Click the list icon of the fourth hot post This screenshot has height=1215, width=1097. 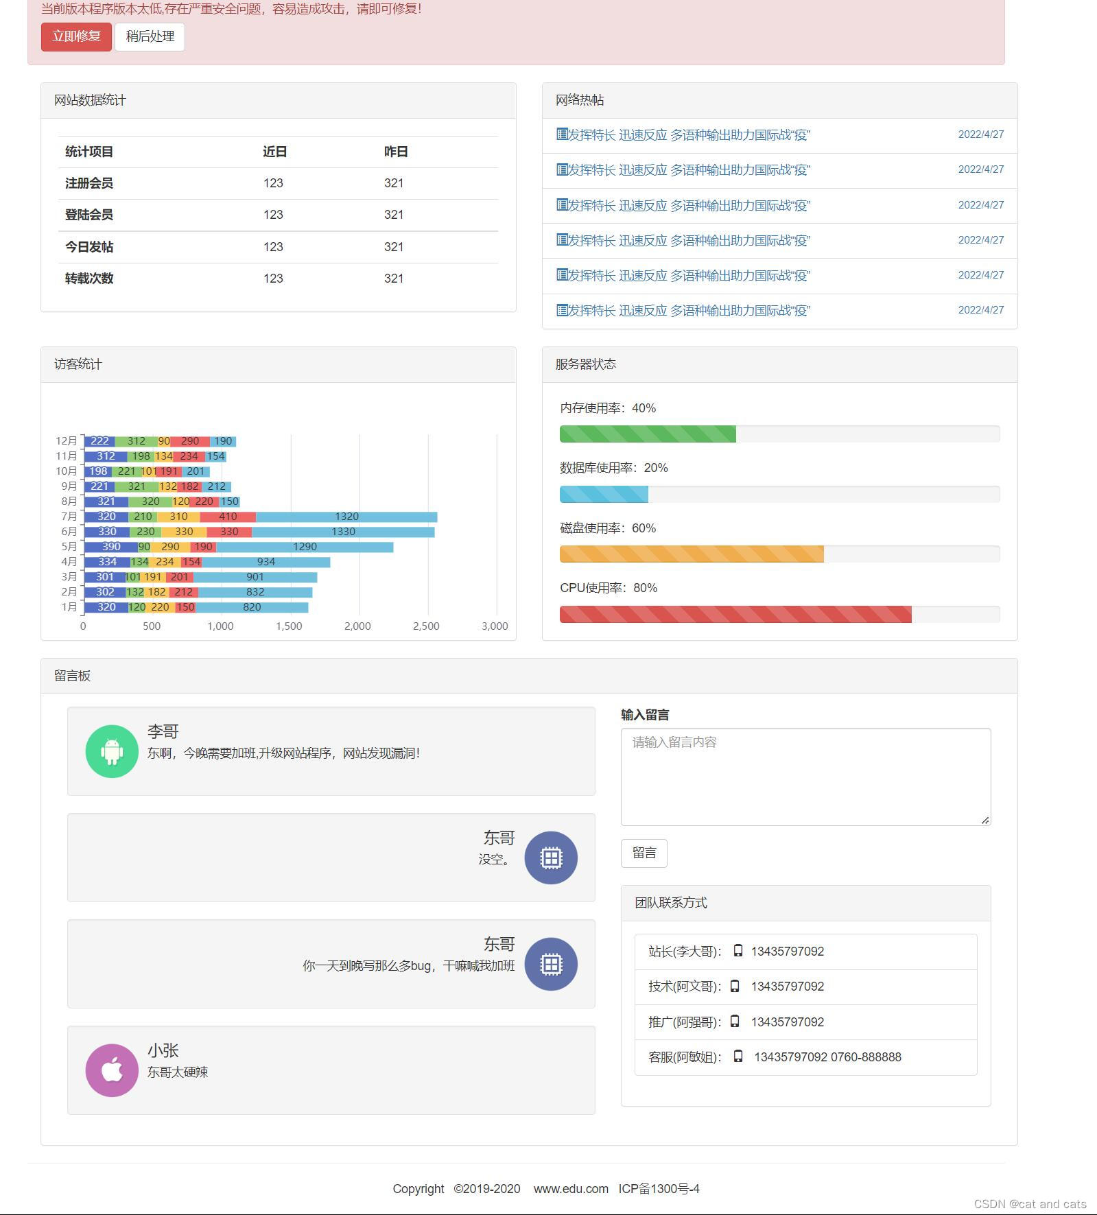562,240
